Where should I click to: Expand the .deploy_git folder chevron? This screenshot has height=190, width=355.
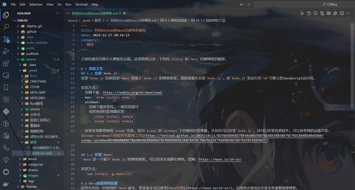point(18,26)
